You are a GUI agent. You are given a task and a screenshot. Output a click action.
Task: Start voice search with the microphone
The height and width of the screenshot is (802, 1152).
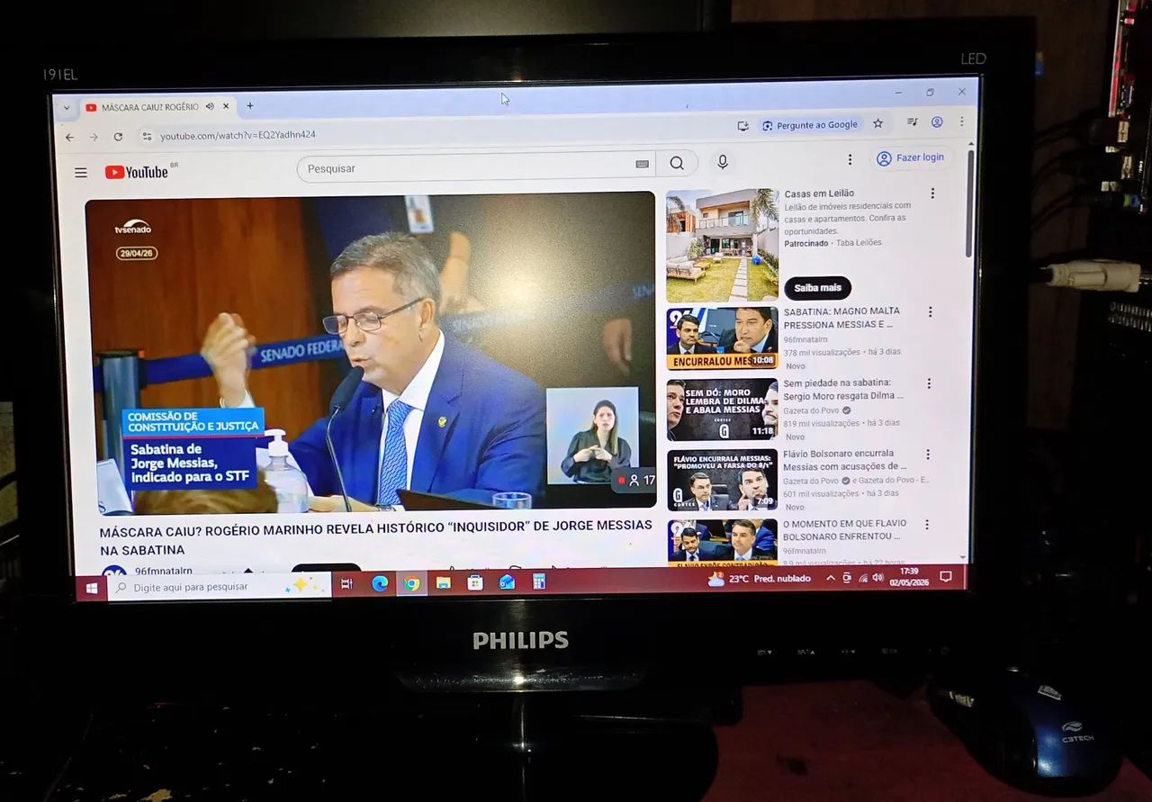click(x=722, y=162)
